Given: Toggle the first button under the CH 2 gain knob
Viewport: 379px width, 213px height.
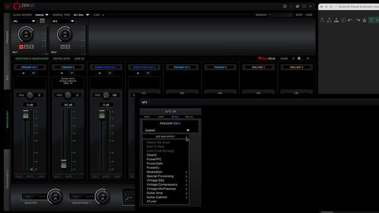Looking at the screenshot, I should click(x=63, y=47).
